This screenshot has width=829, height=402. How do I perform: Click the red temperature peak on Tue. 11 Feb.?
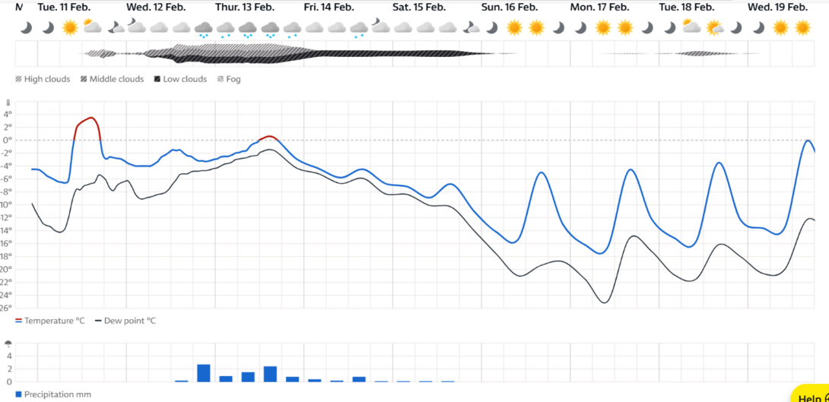pyautogui.click(x=91, y=119)
